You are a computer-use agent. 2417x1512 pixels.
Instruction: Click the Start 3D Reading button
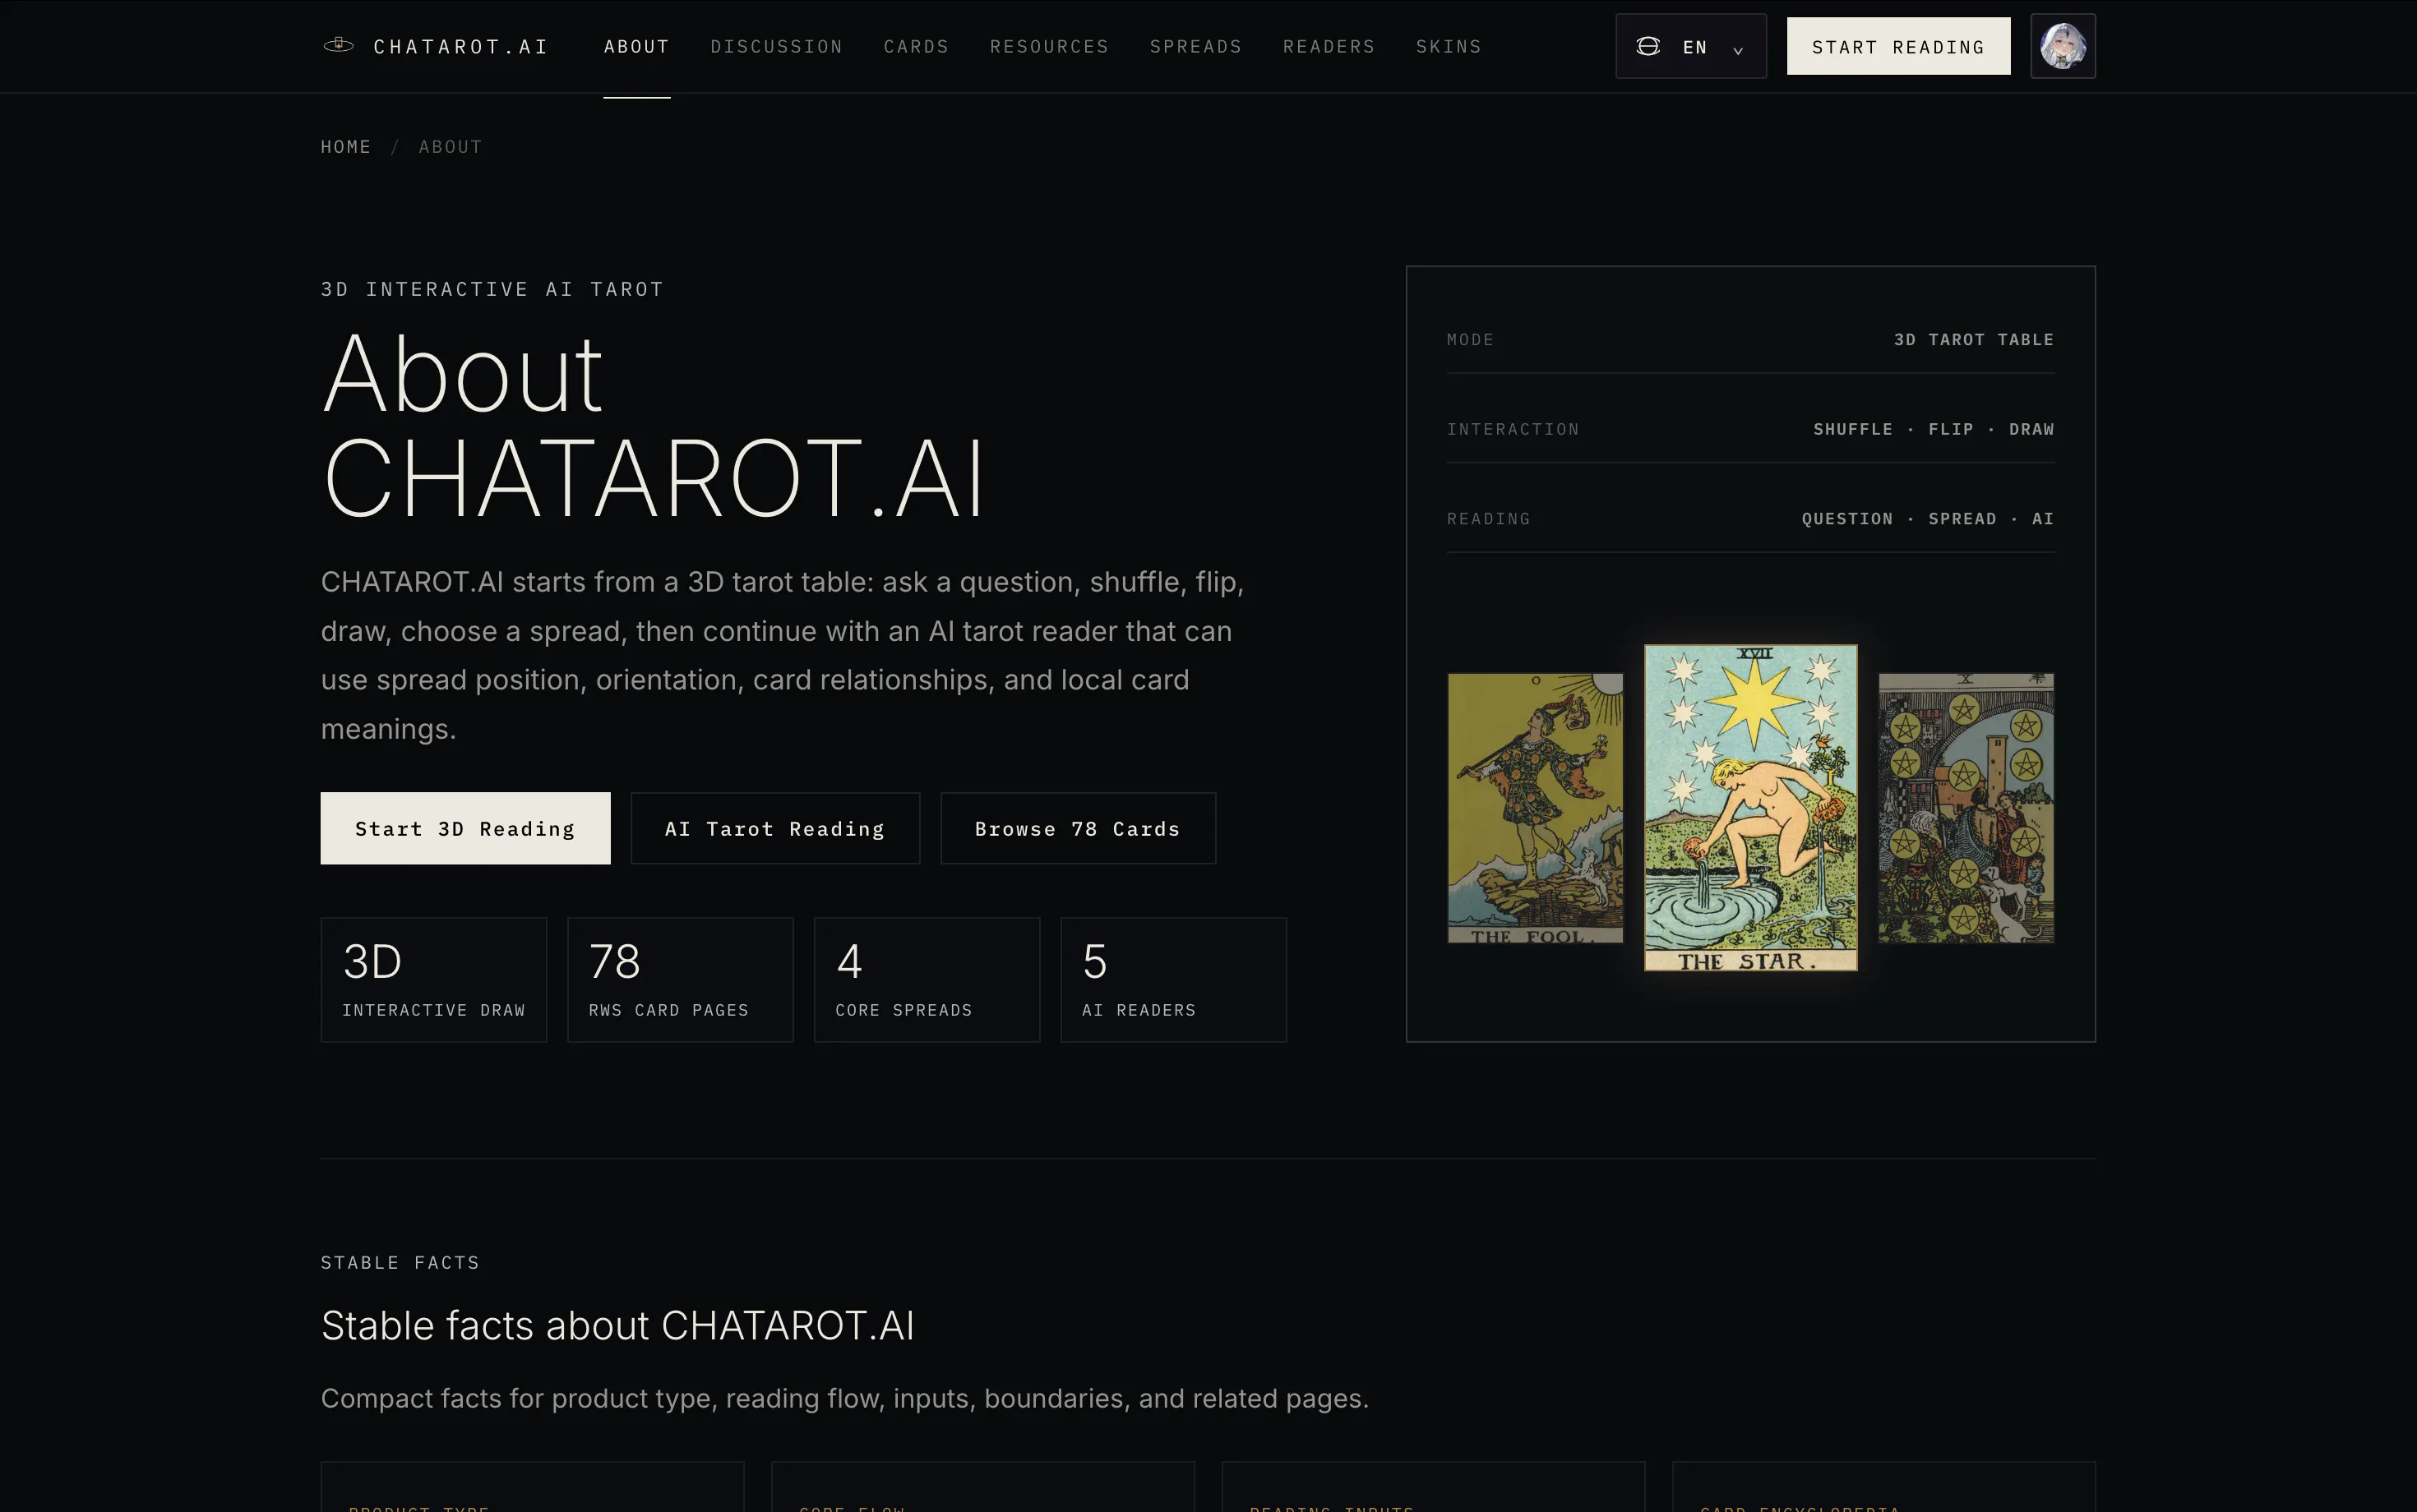465,828
